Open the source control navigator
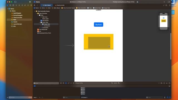The height and width of the screenshot is (100, 178). 10,5
